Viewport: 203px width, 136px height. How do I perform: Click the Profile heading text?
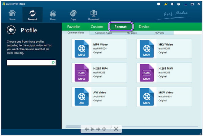(29, 30)
